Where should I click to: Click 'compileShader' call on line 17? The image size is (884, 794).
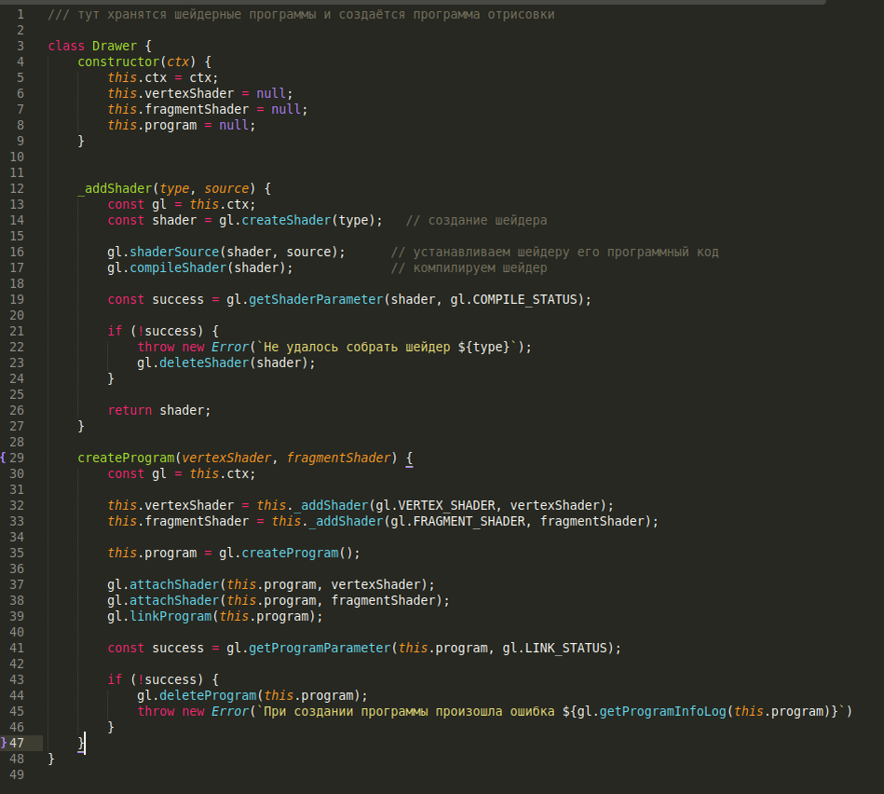click(x=178, y=267)
